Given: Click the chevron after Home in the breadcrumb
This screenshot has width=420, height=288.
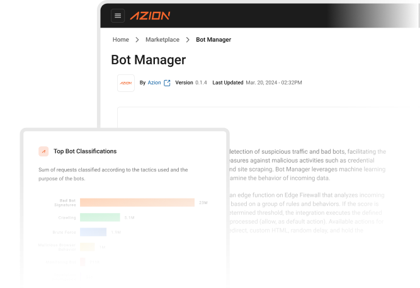Looking at the screenshot, I should pyautogui.click(x=137, y=40).
